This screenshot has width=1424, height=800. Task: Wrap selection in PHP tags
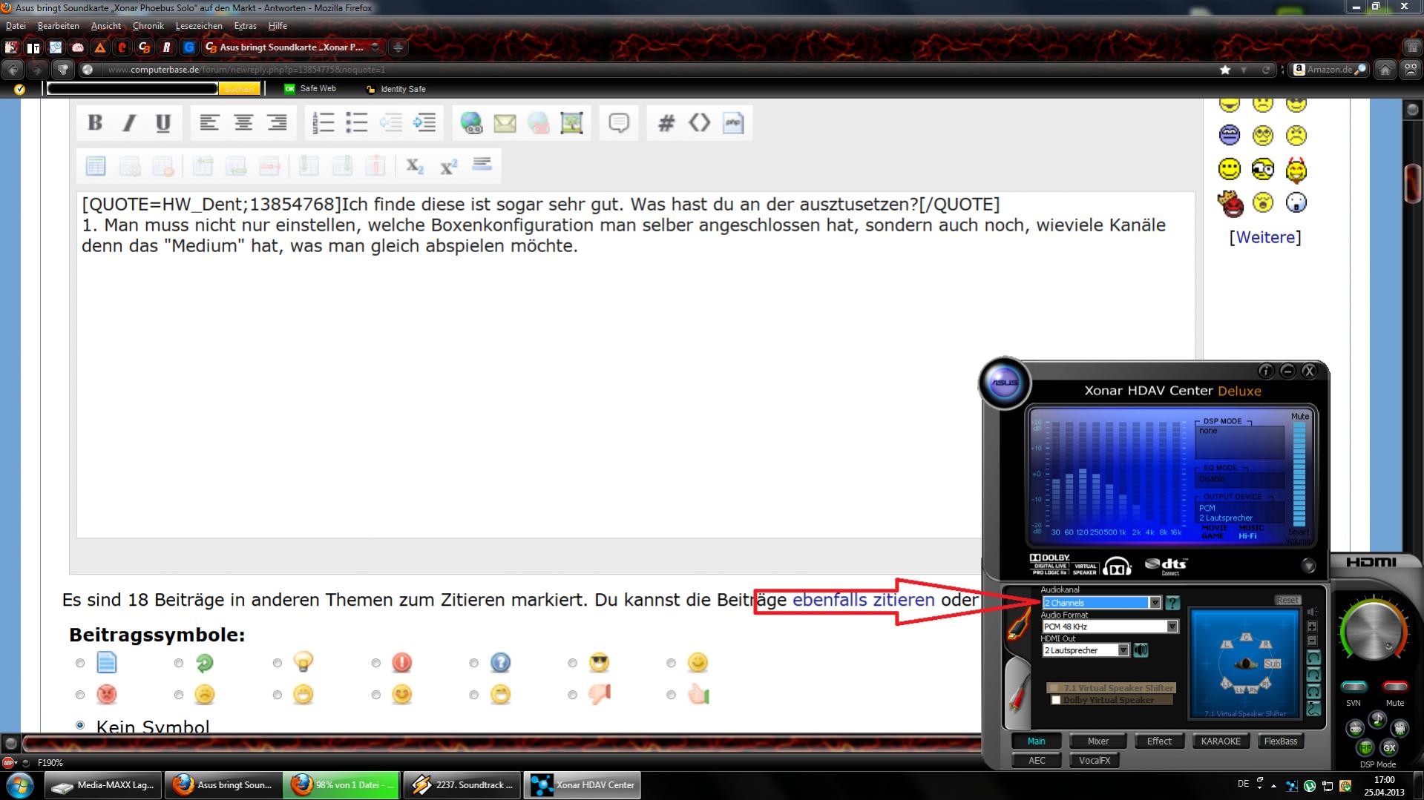(733, 122)
